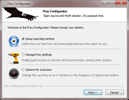Click the 'Setup reporting method' label text
Image resolution: width=129 pixels, height=100 pixels.
click(x=40, y=39)
